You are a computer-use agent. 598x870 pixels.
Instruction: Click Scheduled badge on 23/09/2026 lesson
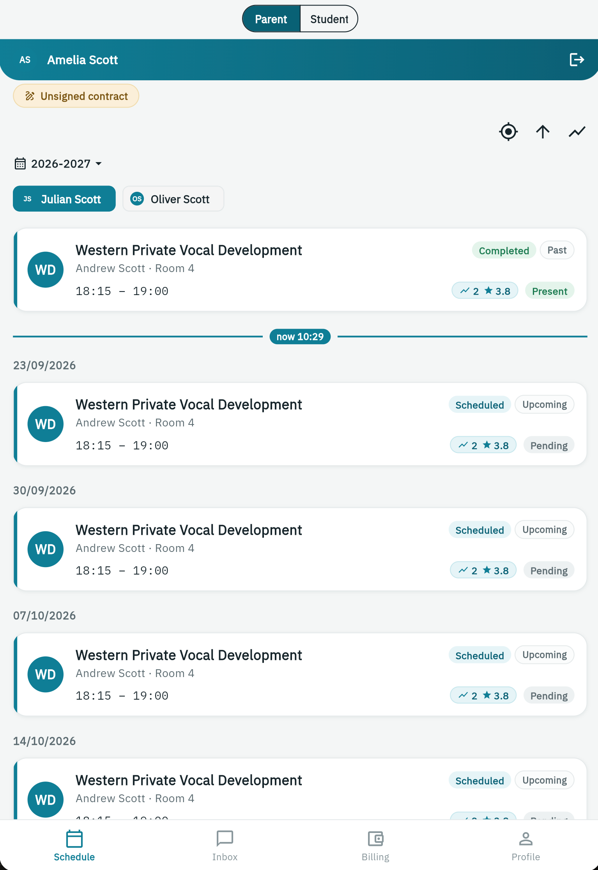[x=479, y=405]
